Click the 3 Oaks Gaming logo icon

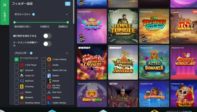tap(49, 59)
